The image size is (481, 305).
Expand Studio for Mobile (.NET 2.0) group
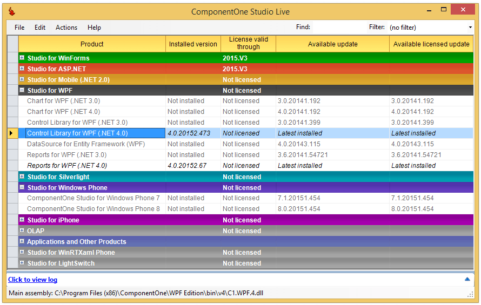coord(22,79)
